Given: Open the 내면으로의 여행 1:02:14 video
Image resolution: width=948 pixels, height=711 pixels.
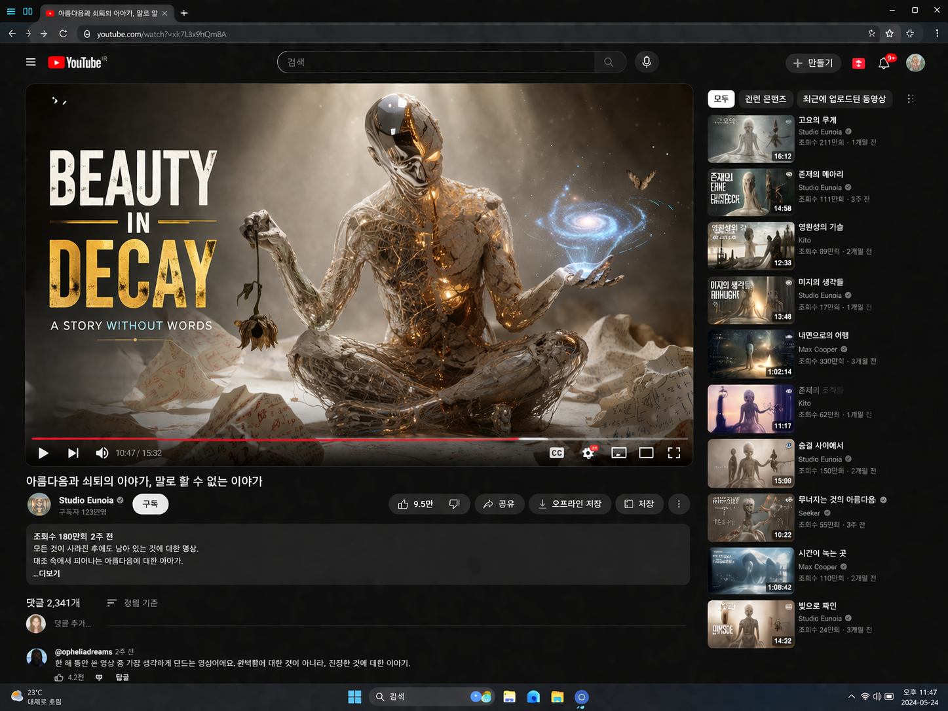Looking at the screenshot, I should (x=751, y=354).
